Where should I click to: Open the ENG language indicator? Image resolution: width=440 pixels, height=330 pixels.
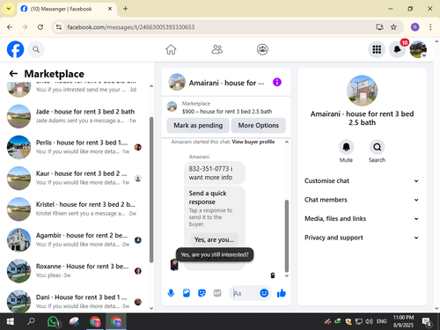[381, 321]
